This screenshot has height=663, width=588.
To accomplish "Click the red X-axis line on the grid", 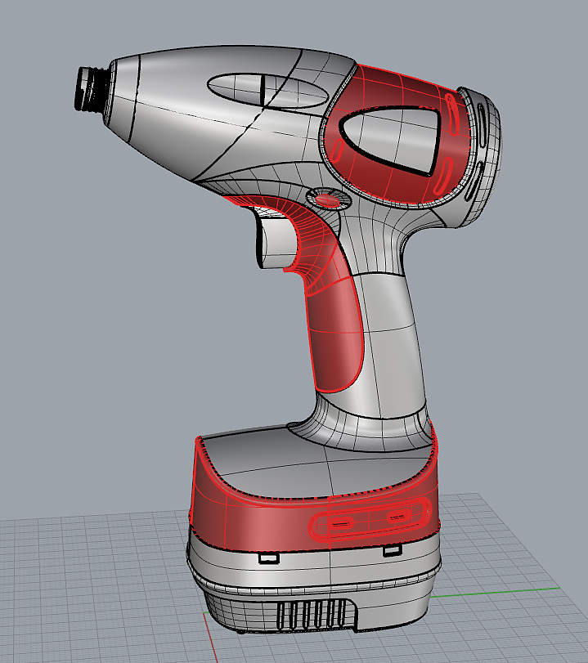I will click(211, 638).
